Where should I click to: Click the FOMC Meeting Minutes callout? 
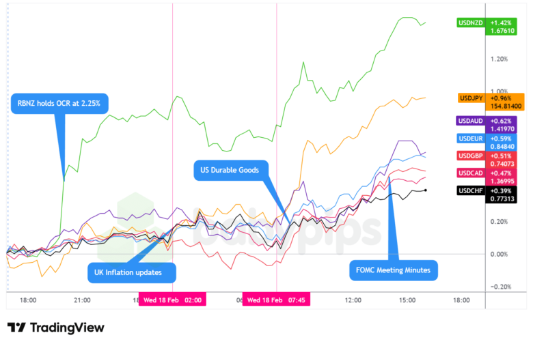click(x=393, y=270)
